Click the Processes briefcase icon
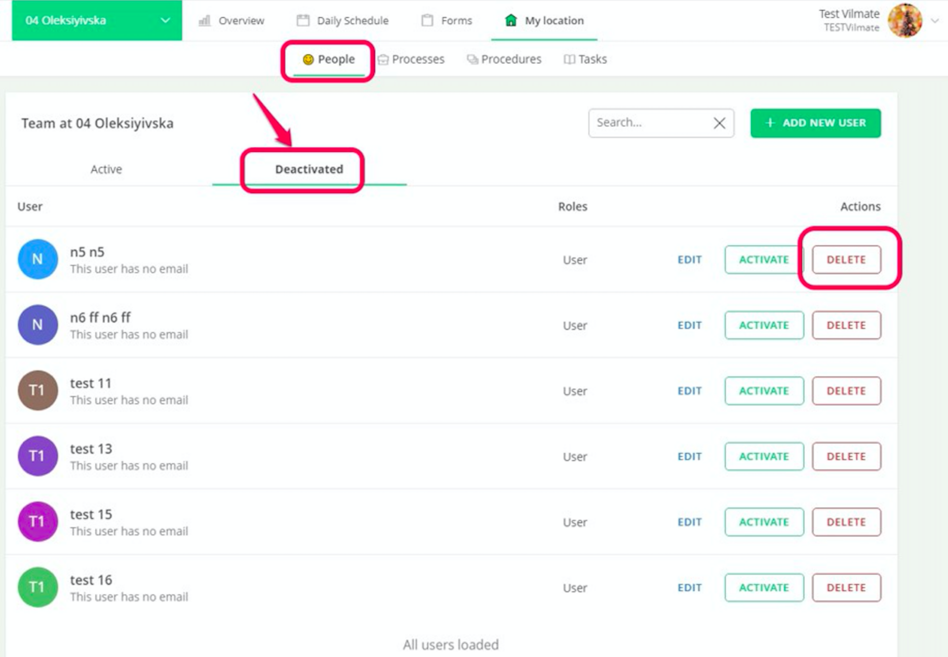This screenshot has height=657, width=948. coord(383,60)
